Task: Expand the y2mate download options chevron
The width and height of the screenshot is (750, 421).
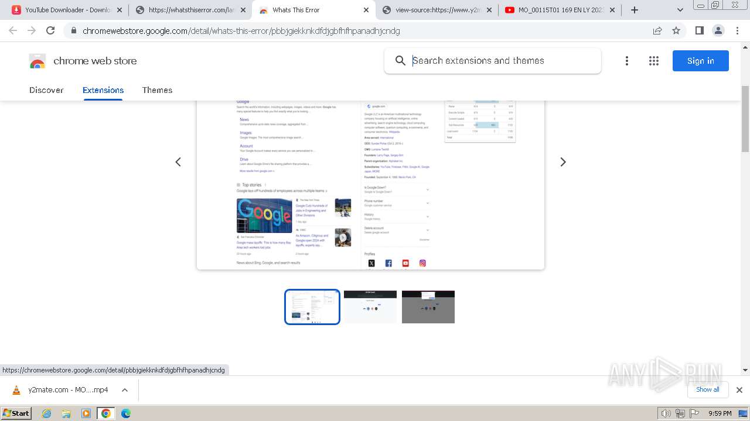Action: (125, 390)
